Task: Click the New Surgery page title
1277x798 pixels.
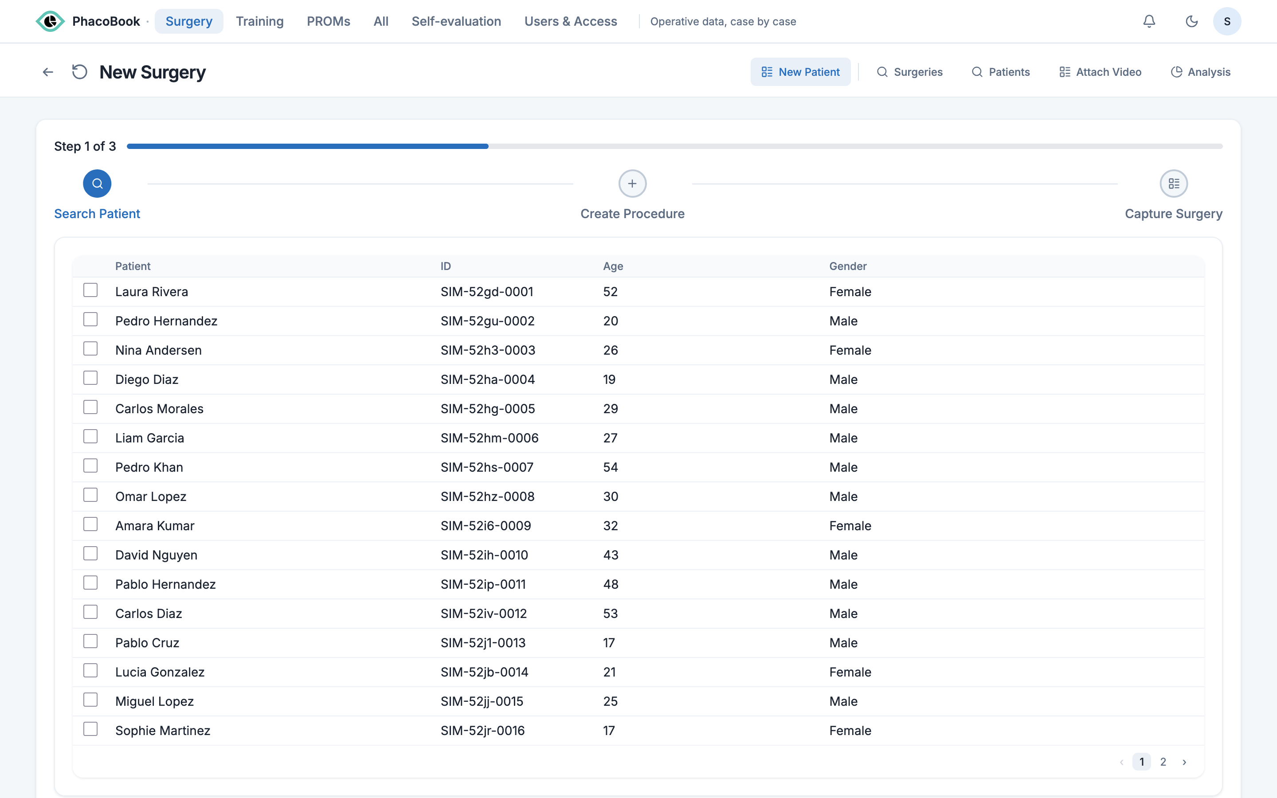Action: 153,72
